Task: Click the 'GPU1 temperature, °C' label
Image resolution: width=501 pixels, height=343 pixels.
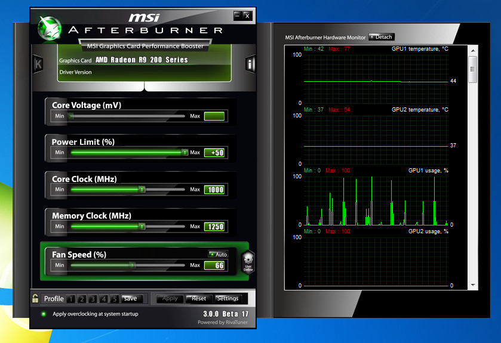Action: [420, 49]
